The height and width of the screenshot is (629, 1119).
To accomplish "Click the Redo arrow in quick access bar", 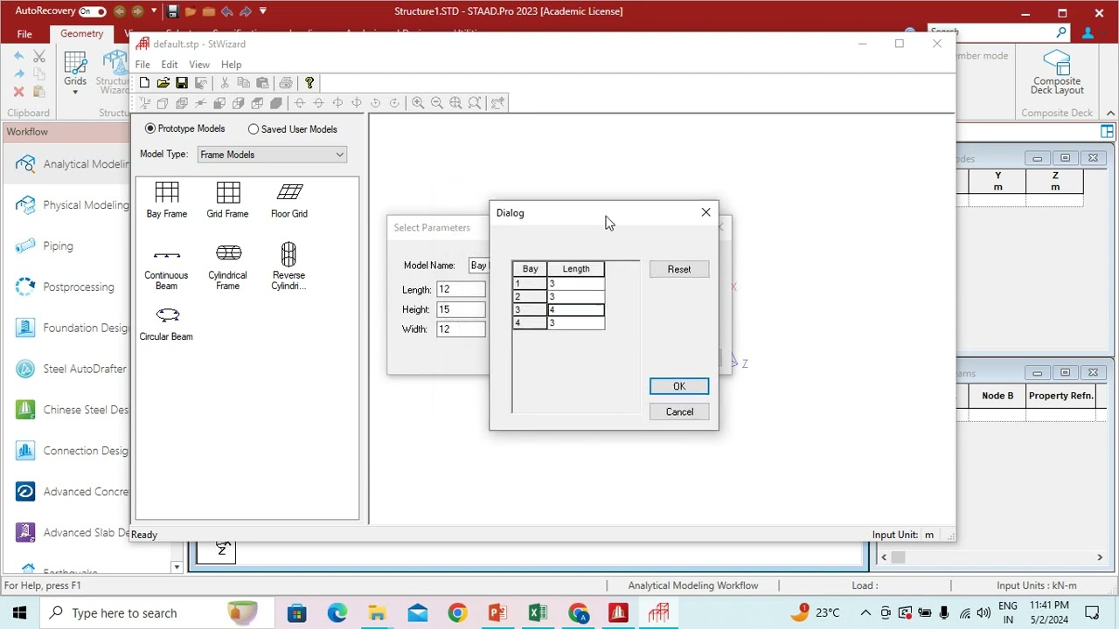I will [246, 11].
